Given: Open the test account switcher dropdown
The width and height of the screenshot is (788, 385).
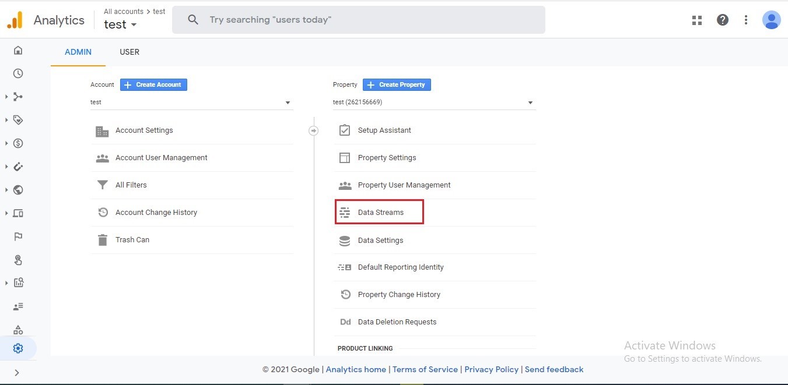Looking at the screenshot, I should (120, 24).
